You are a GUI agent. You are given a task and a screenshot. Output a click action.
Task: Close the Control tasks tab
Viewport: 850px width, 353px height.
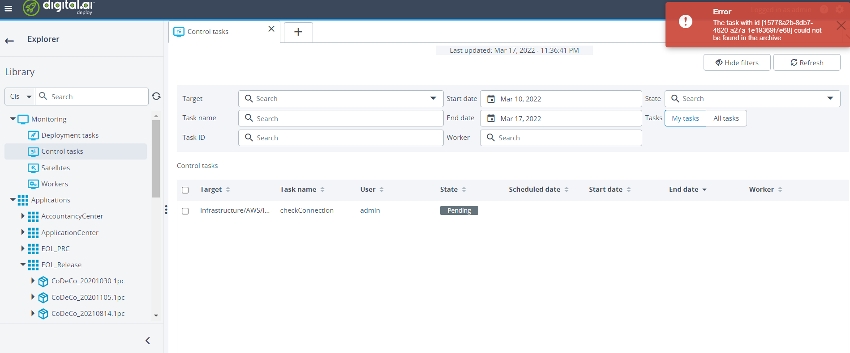(271, 29)
